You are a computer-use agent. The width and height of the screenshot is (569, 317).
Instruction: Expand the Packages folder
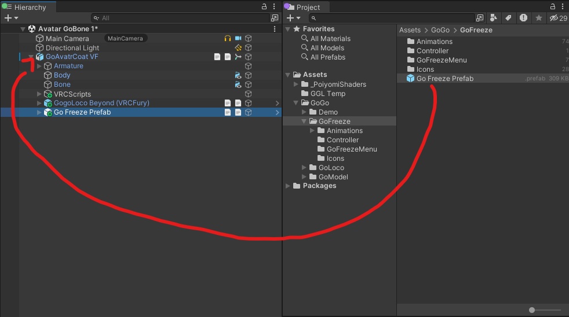coord(288,186)
